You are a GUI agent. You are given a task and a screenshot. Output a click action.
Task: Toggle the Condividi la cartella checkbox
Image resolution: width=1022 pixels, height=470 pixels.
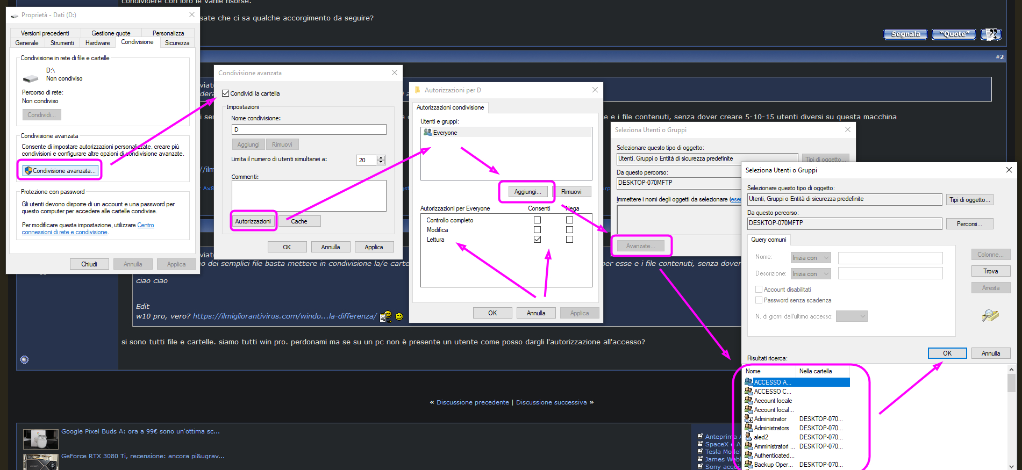[x=226, y=93]
